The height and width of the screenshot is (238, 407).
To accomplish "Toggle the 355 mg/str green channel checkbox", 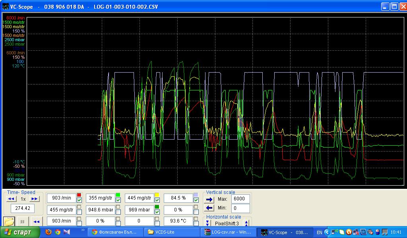I will pyautogui.click(x=118, y=200).
